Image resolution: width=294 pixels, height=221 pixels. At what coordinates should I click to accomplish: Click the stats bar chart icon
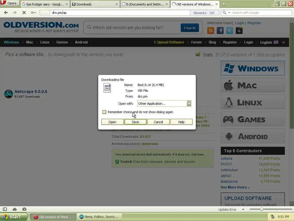point(198,54)
